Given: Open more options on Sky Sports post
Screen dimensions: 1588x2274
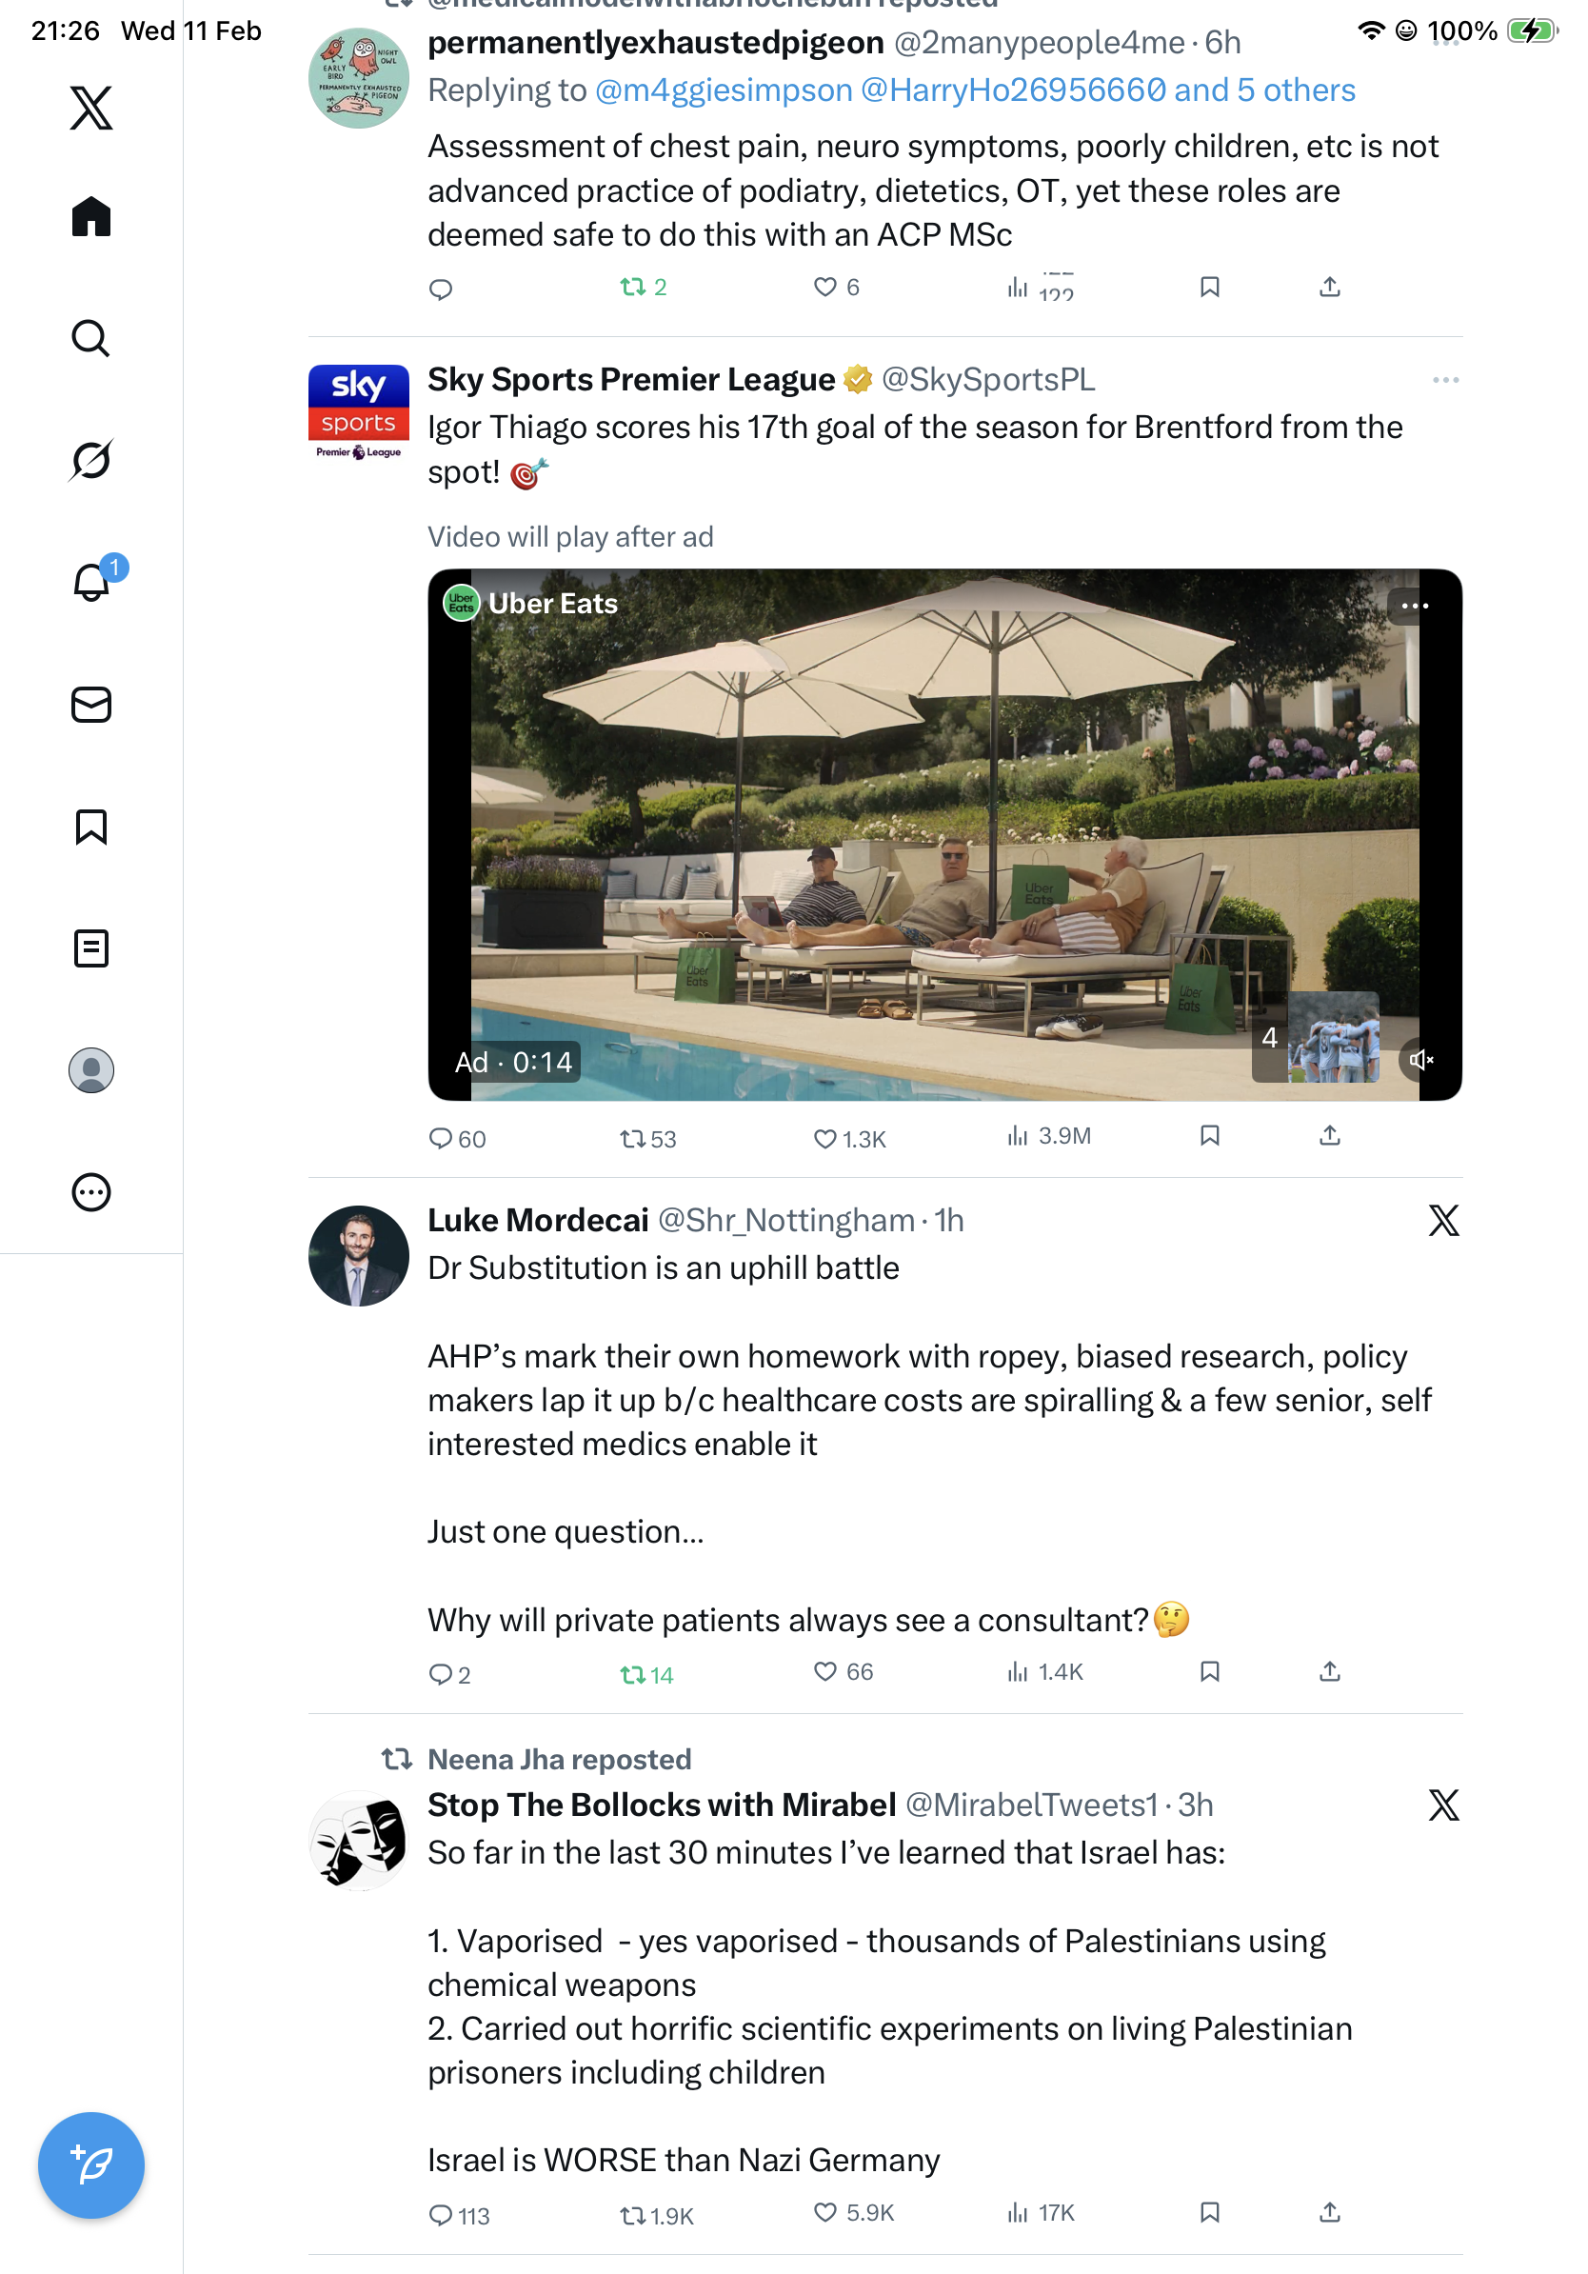Looking at the screenshot, I should click(x=1445, y=380).
